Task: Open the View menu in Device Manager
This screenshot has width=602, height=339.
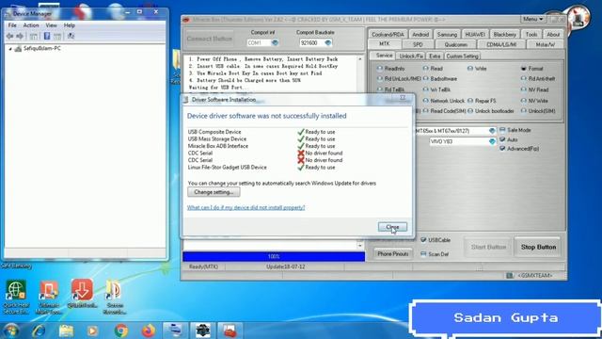Action: (x=51, y=25)
